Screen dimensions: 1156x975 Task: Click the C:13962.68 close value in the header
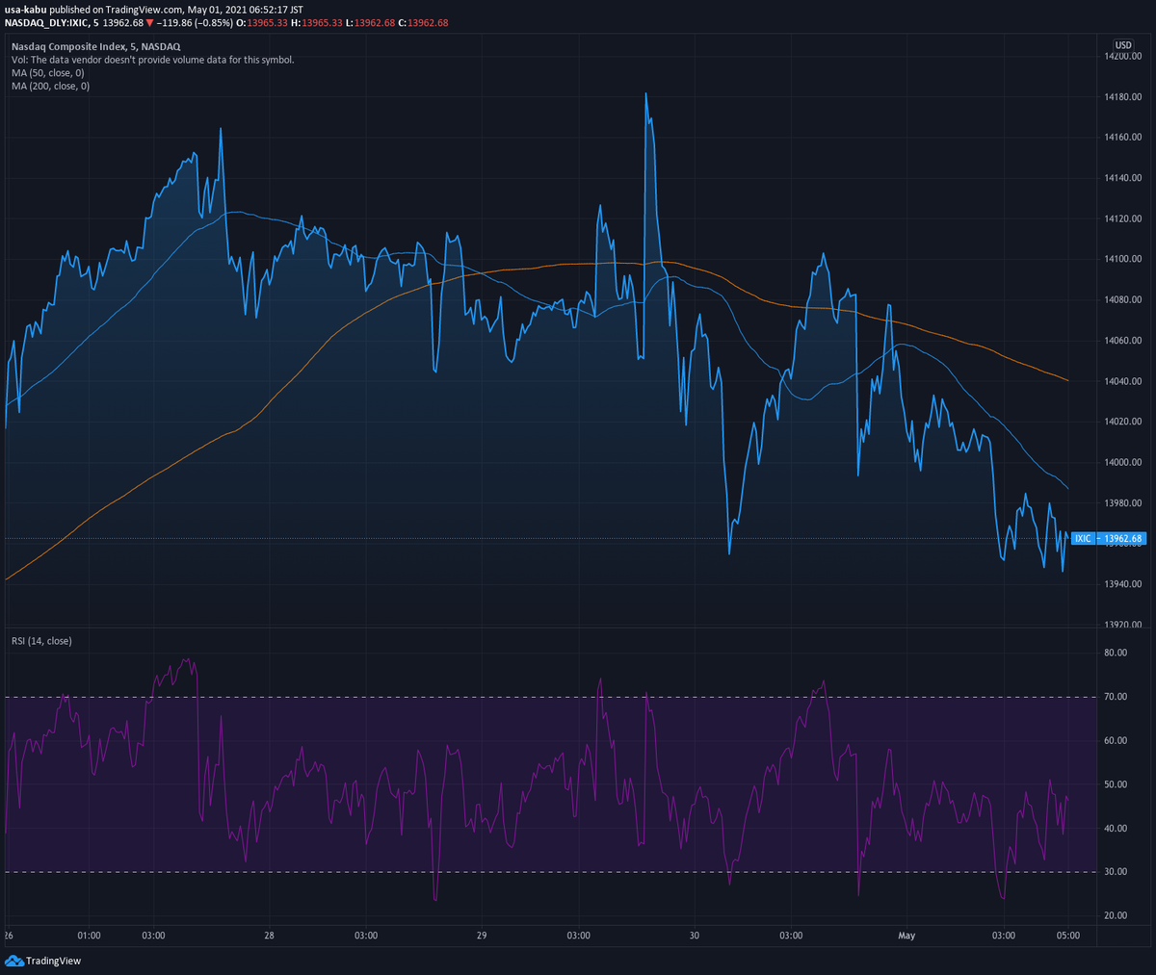point(422,23)
